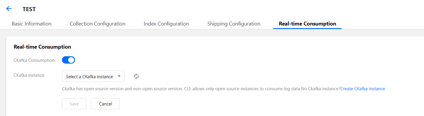424x116 pixels.
Task: Disable the CKafka Consumption toggle
Action: (68, 60)
